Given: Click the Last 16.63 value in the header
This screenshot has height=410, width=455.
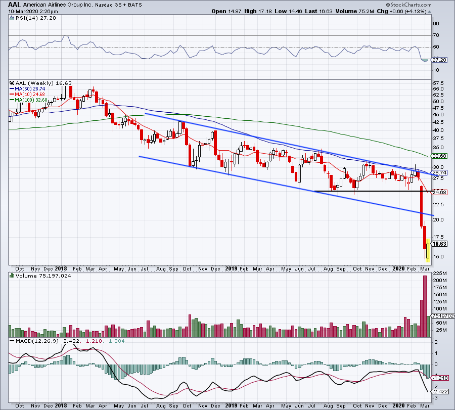Looking at the screenshot, I should point(319,11).
